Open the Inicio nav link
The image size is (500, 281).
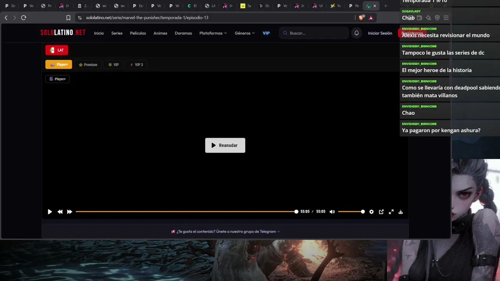click(99, 33)
